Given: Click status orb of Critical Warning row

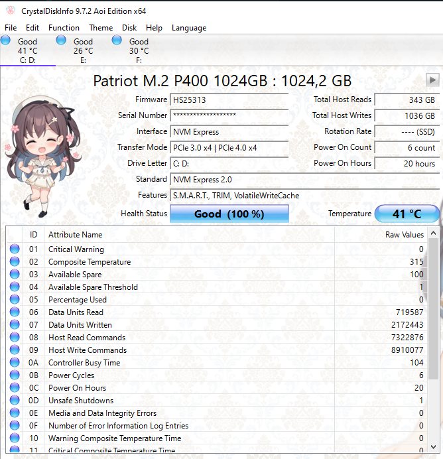Looking at the screenshot, I should point(15,249).
